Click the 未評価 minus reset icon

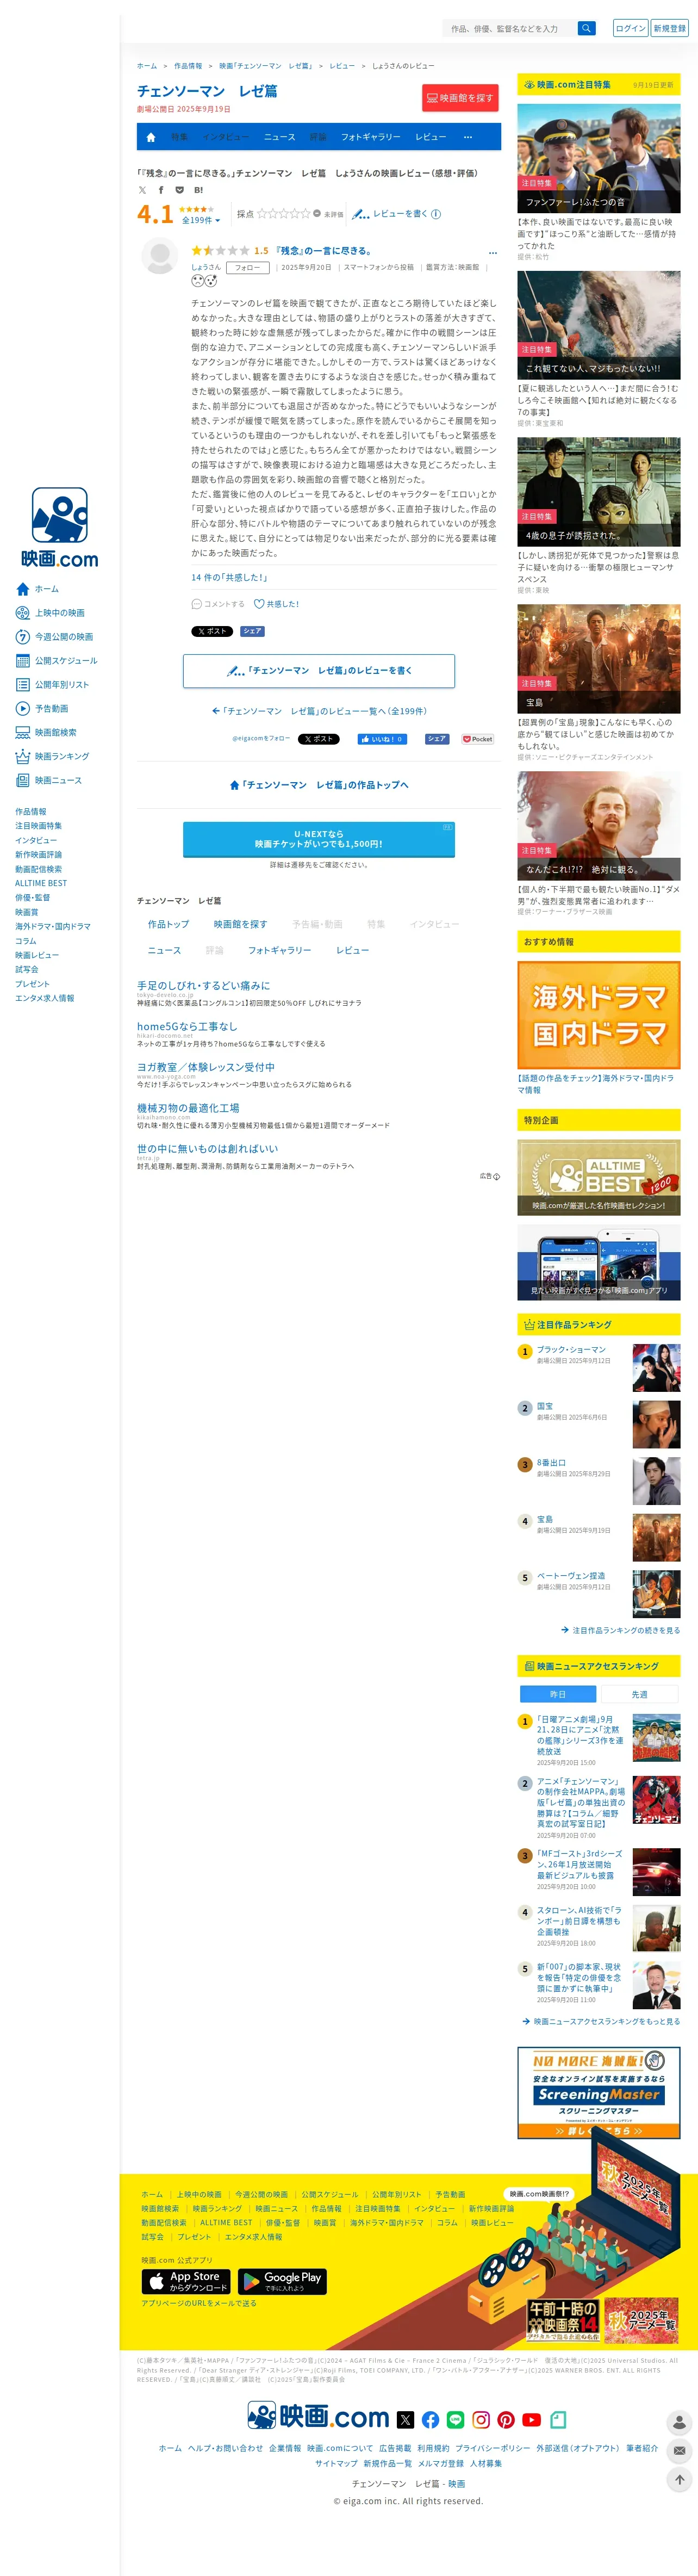click(317, 213)
